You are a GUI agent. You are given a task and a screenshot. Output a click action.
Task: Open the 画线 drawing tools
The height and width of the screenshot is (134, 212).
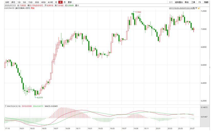coord(187,2)
